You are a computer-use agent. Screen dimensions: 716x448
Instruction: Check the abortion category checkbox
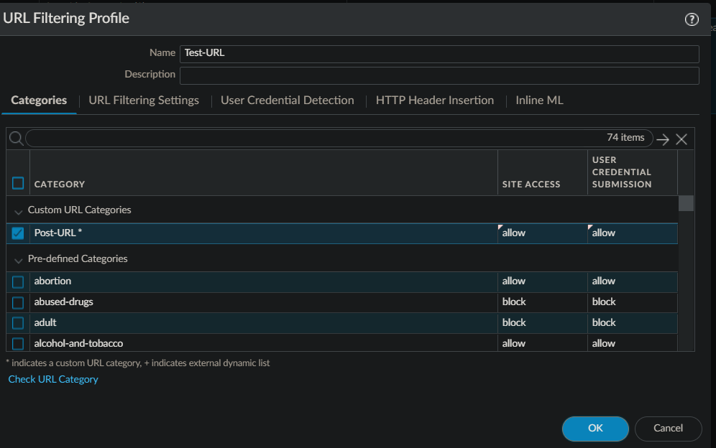18,282
